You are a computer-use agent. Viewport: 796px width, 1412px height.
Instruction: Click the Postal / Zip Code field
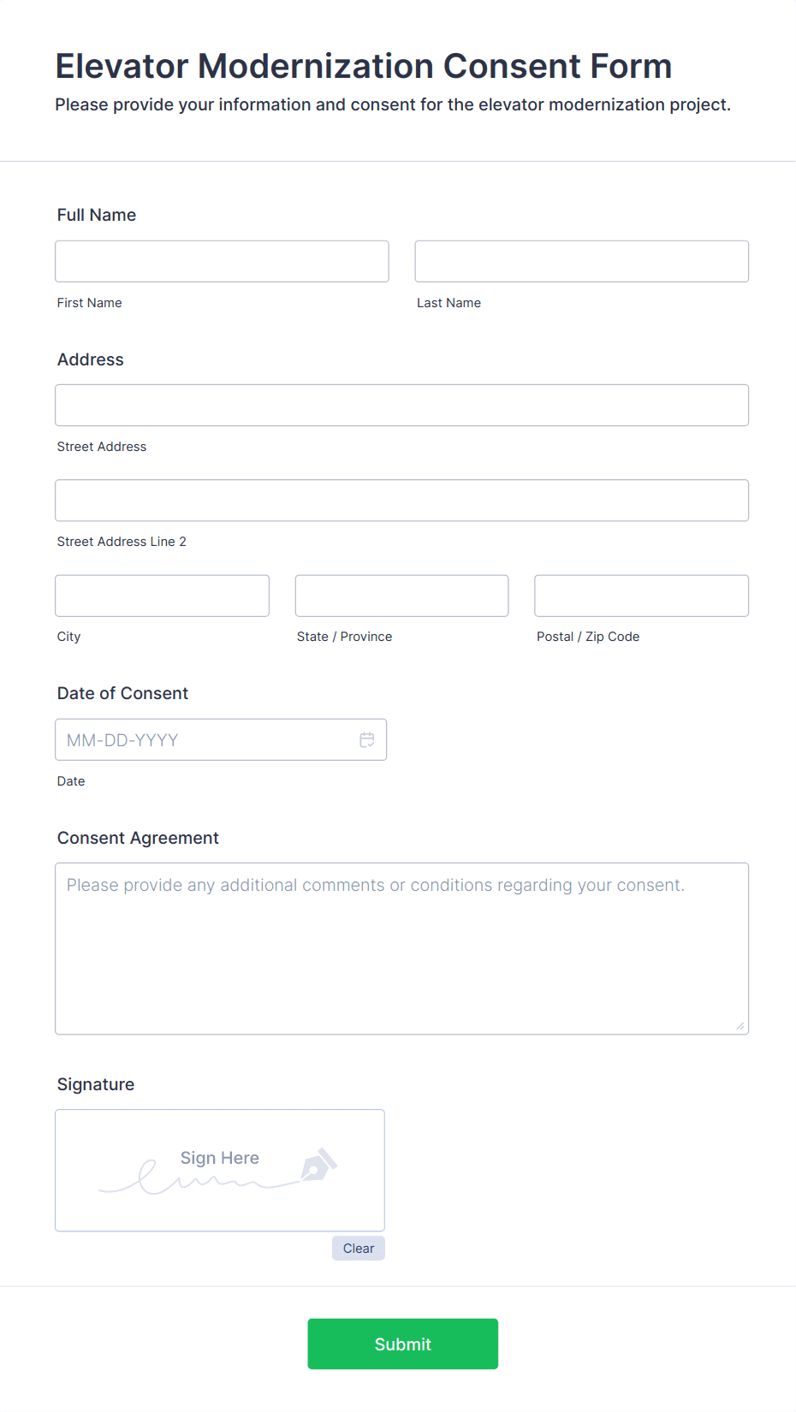coord(640,595)
